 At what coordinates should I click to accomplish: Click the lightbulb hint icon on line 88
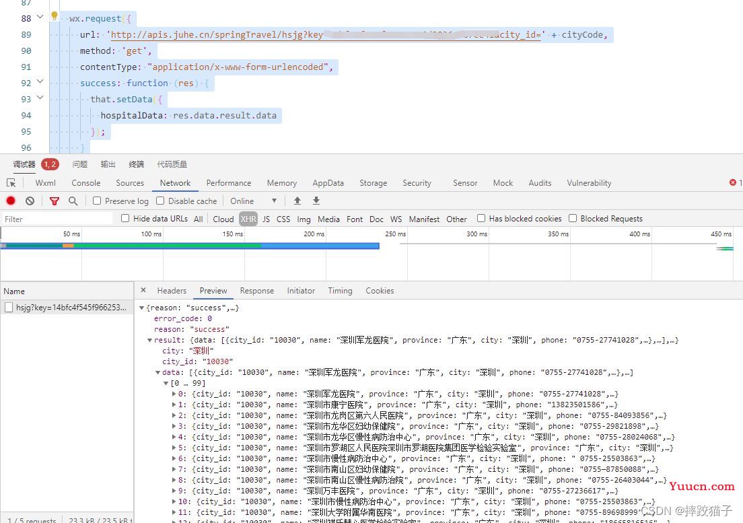pos(55,15)
